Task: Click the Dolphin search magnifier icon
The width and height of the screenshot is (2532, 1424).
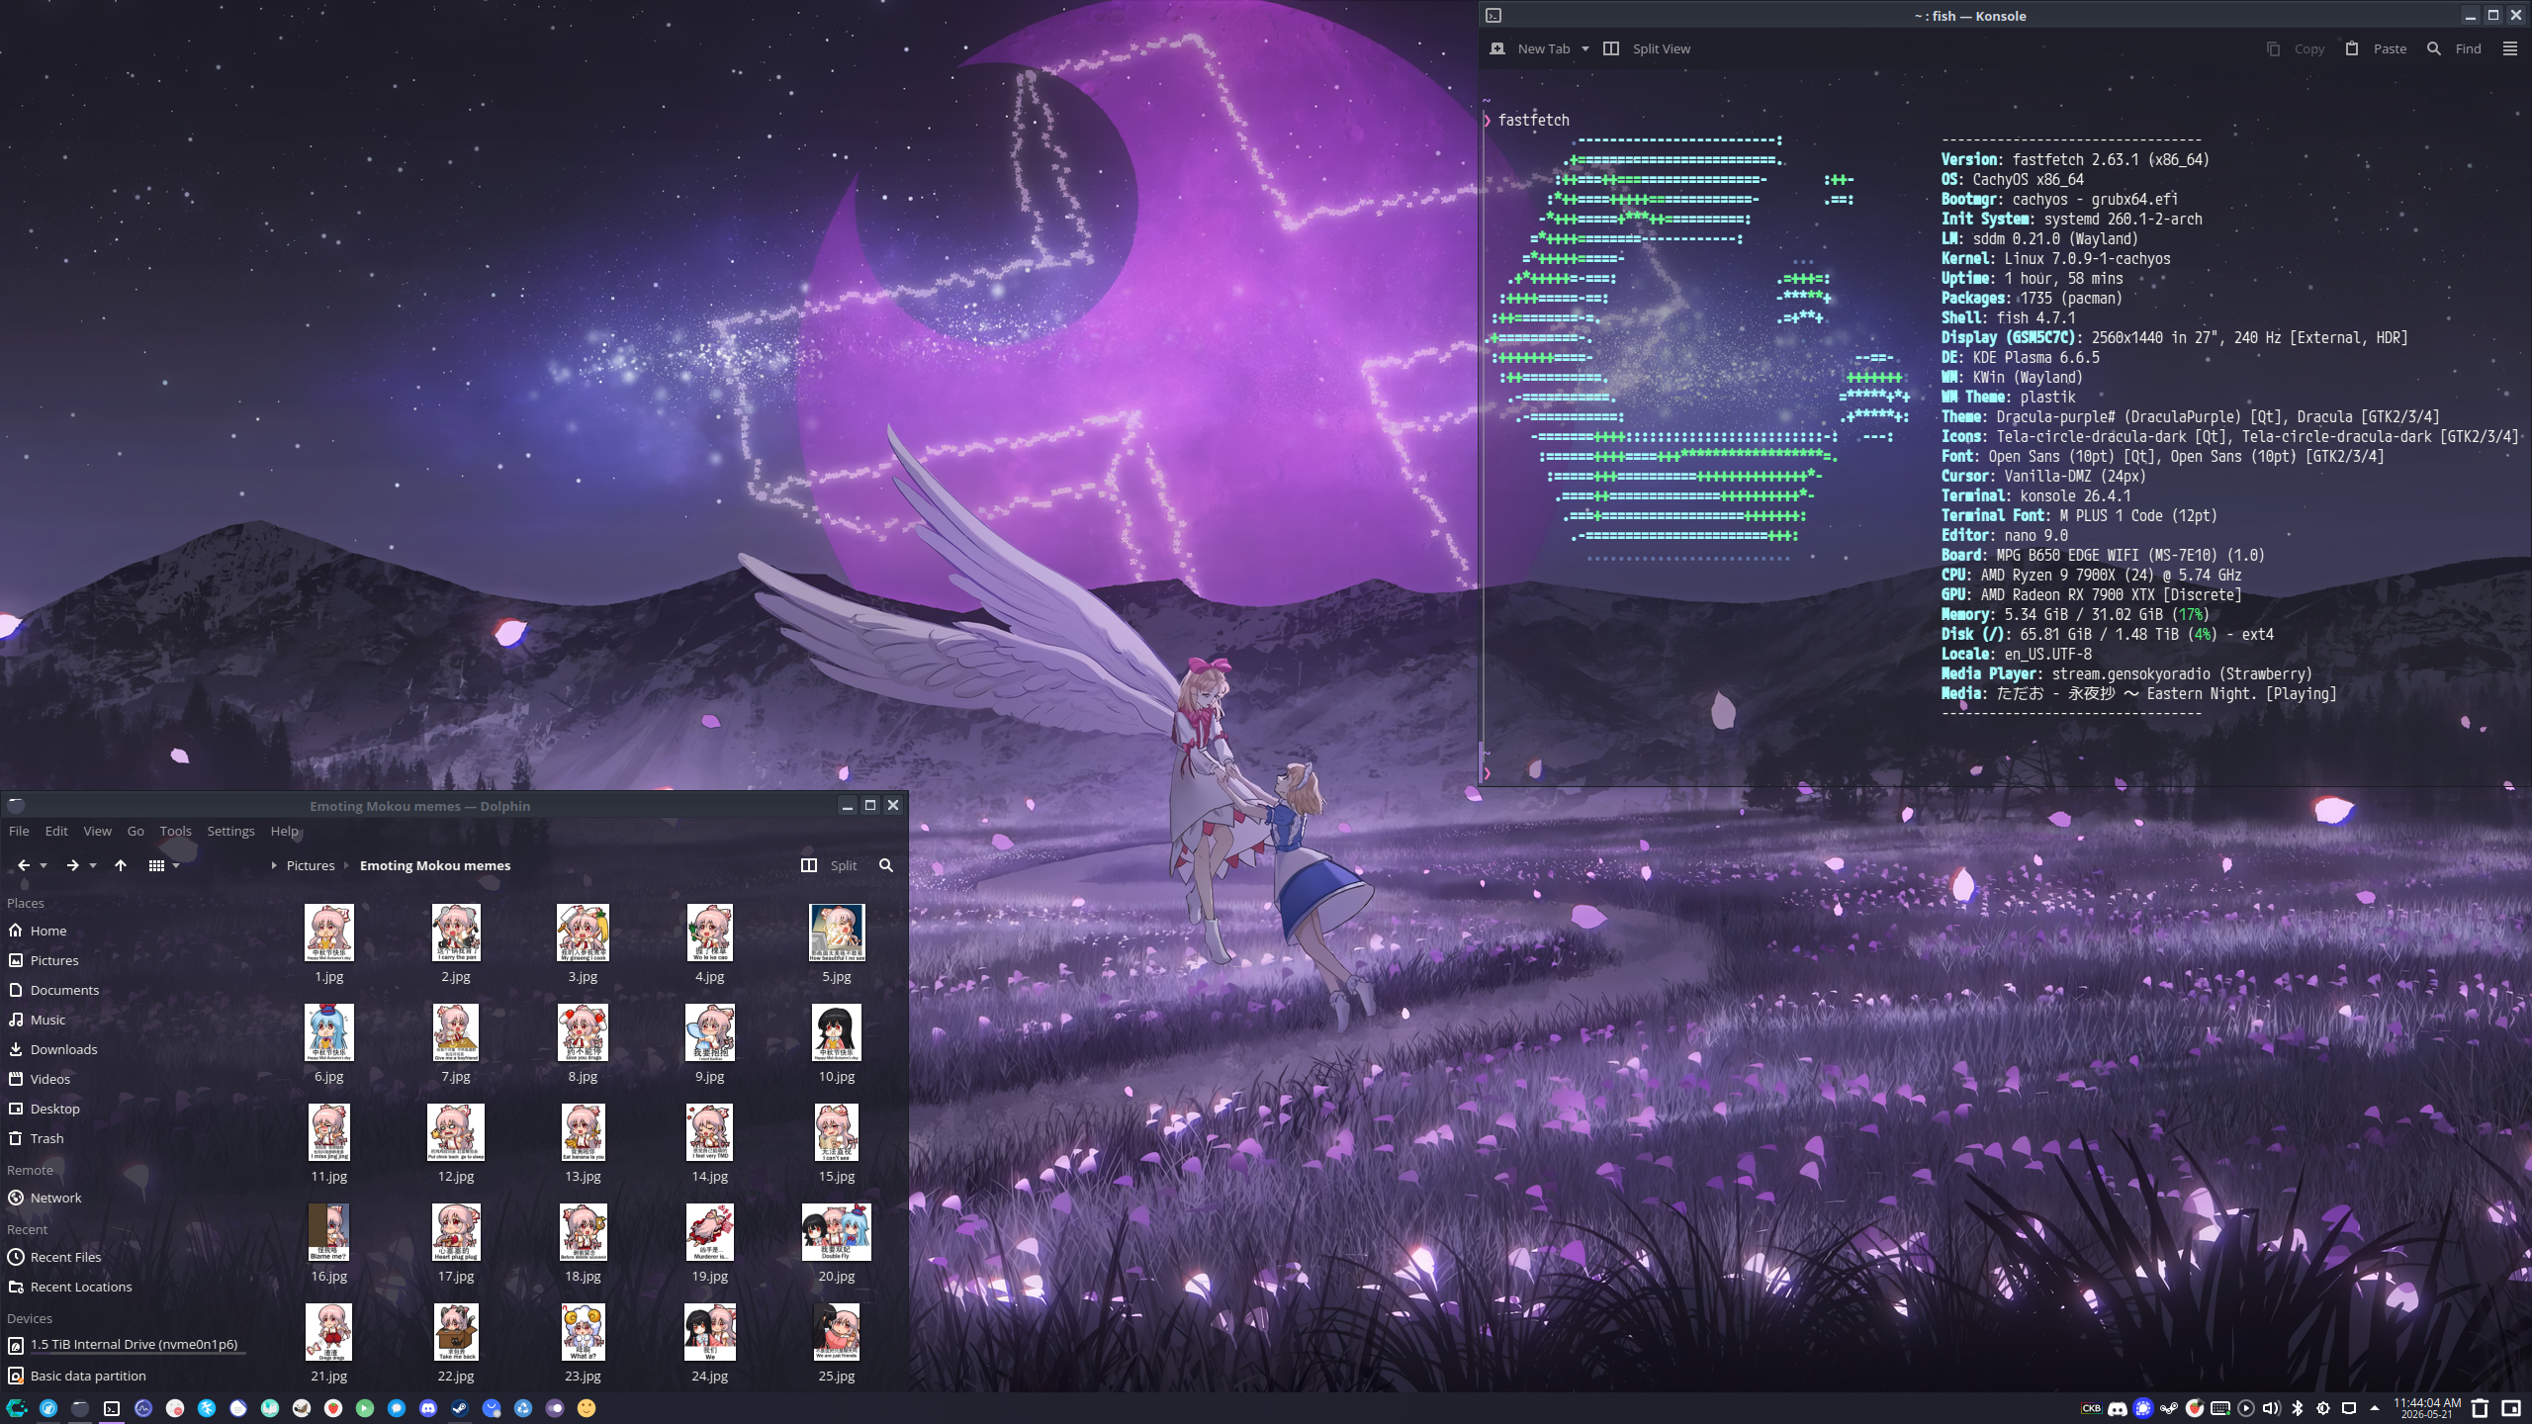Action: click(x=886, y=865)
